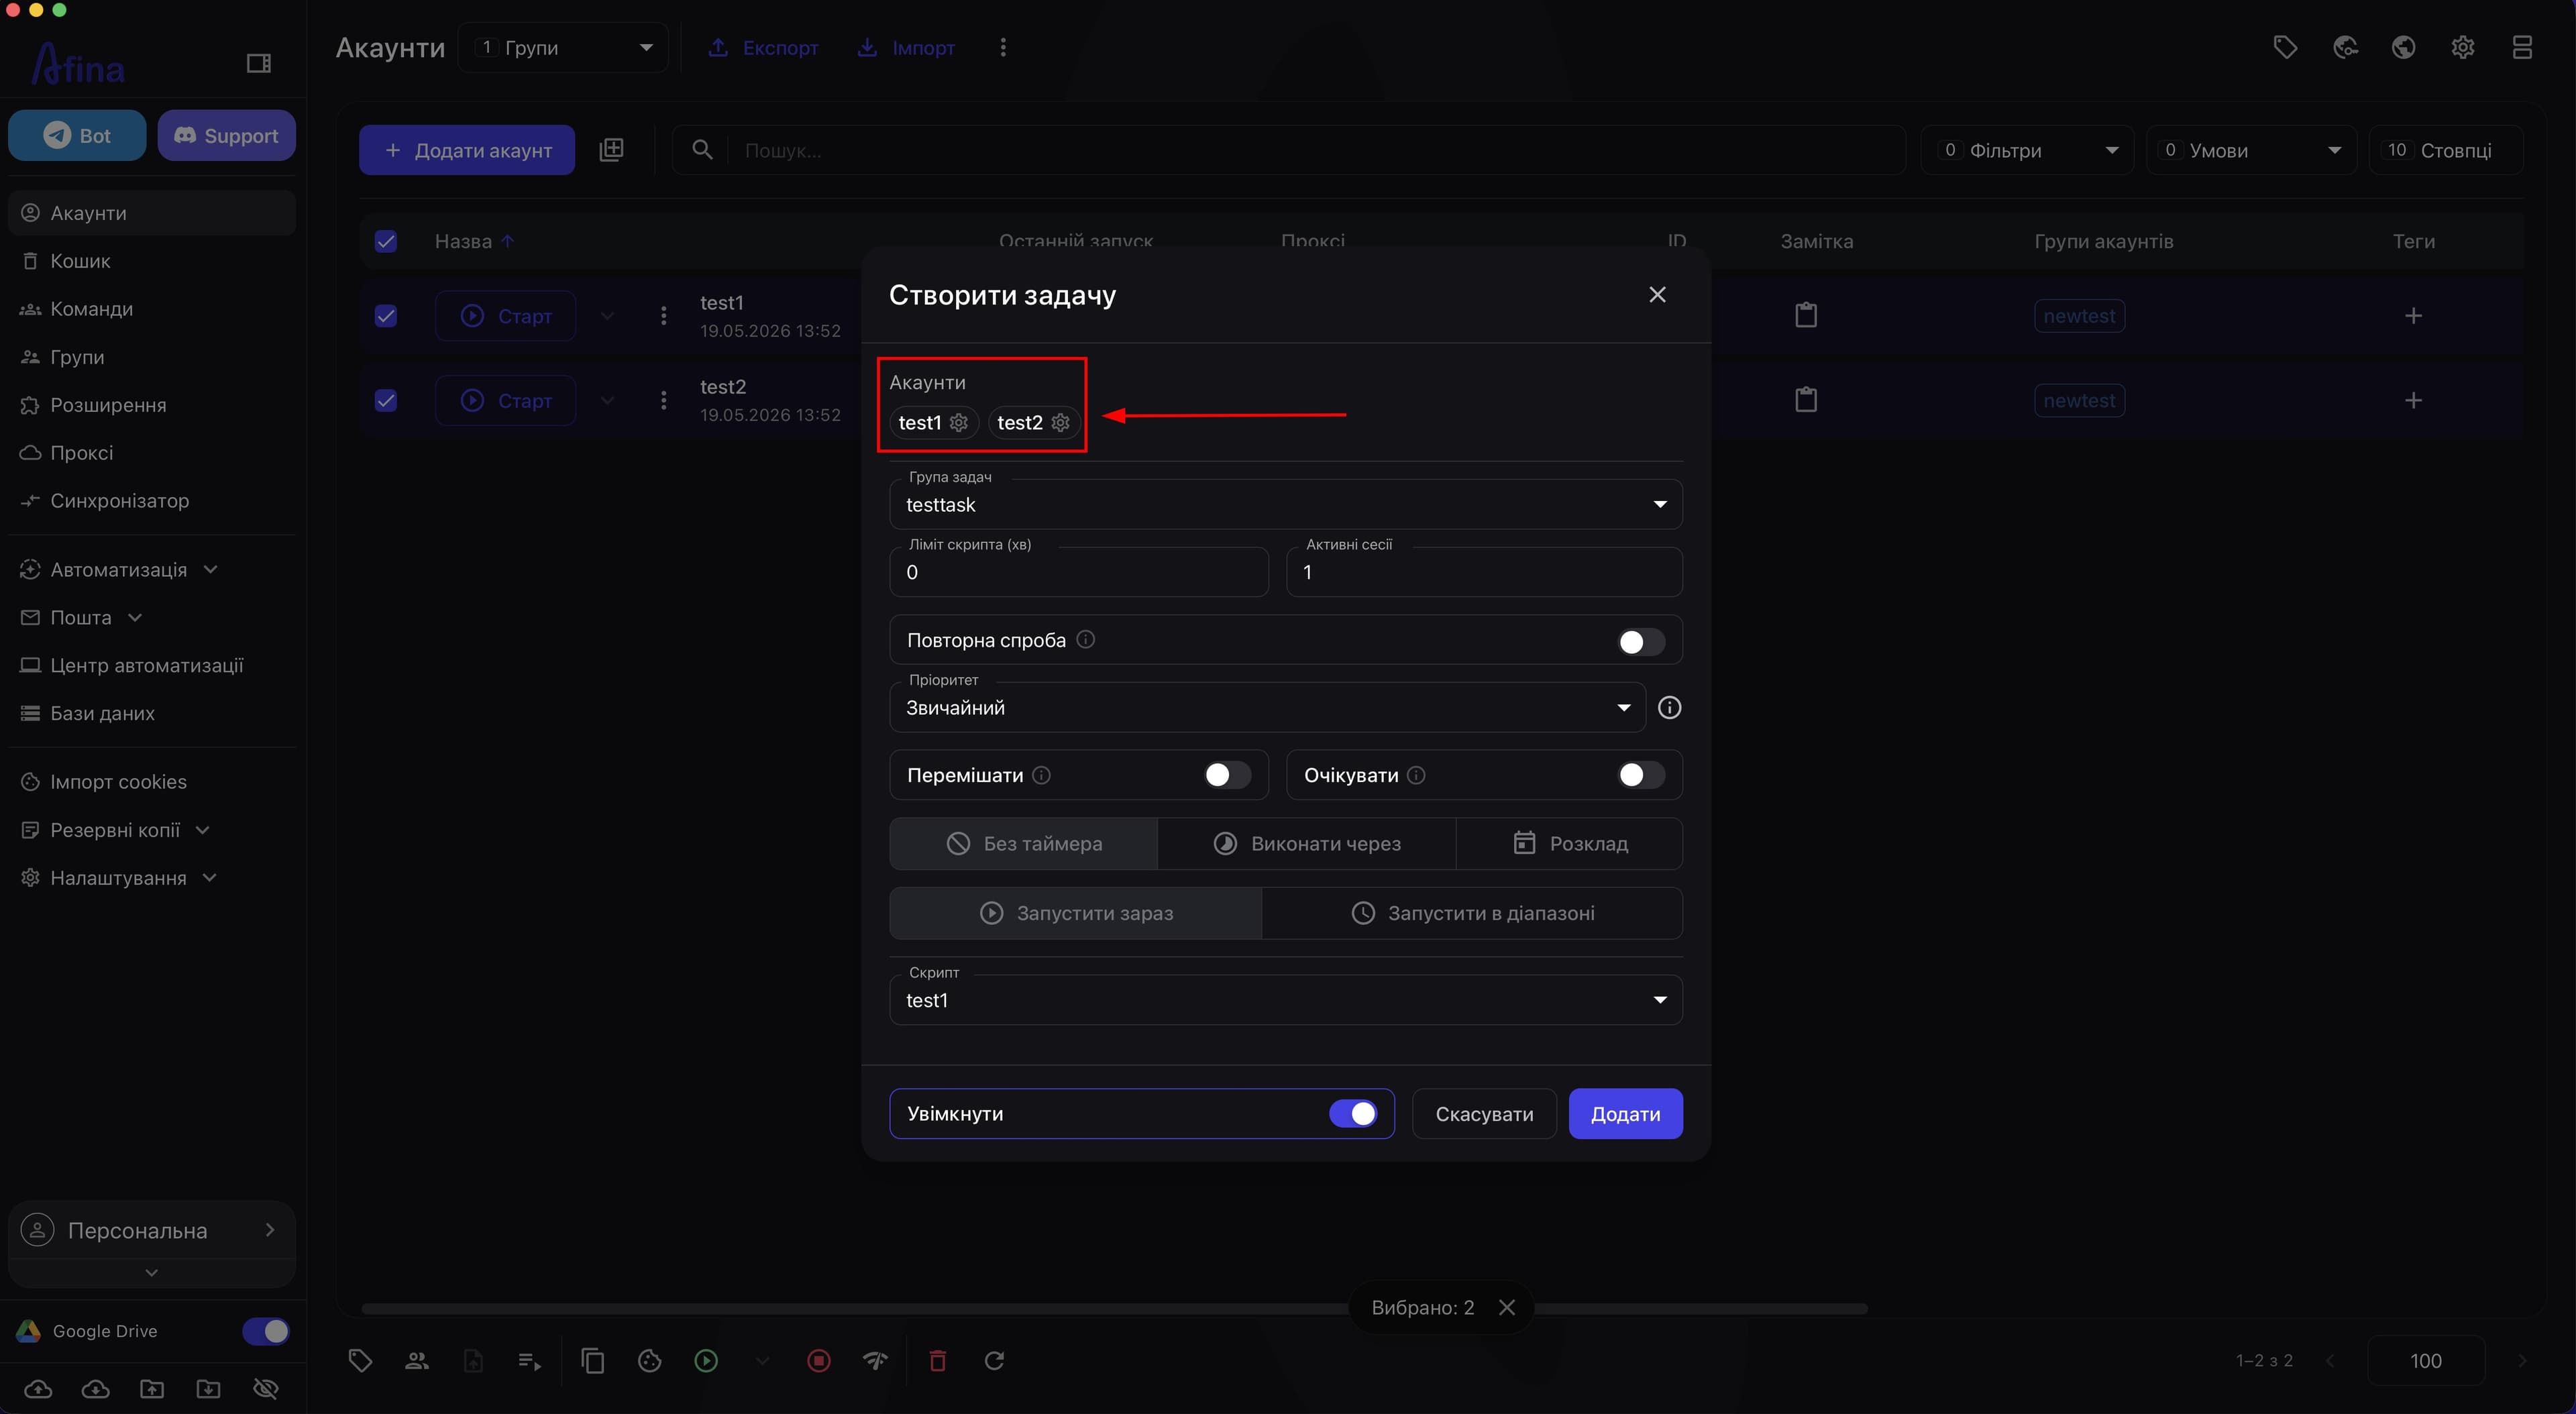2576x1414 pixels.
Task: Open the Support Discord button
Action: (x=226, y=135)
